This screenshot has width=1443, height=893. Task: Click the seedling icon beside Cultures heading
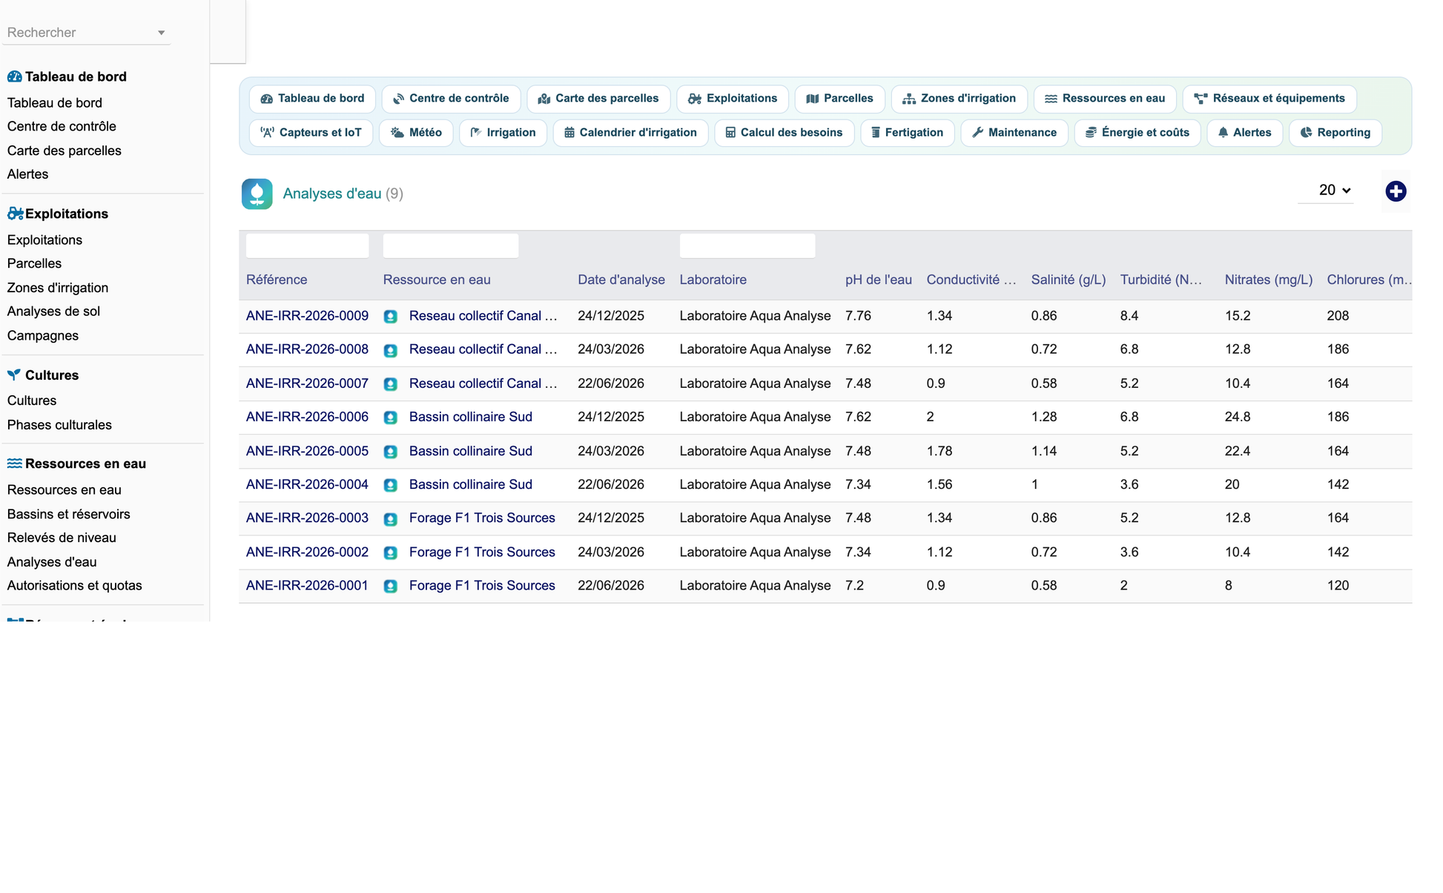click(14, 375)
